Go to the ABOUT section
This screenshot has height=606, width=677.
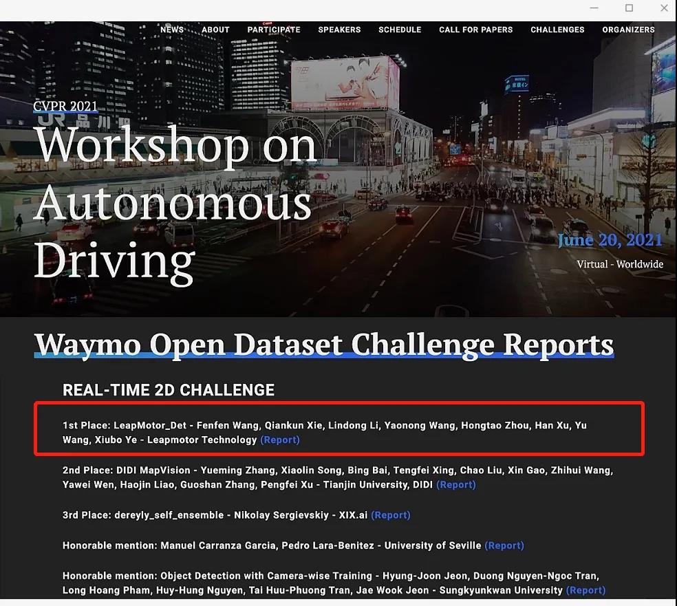(x=215, y=30)
